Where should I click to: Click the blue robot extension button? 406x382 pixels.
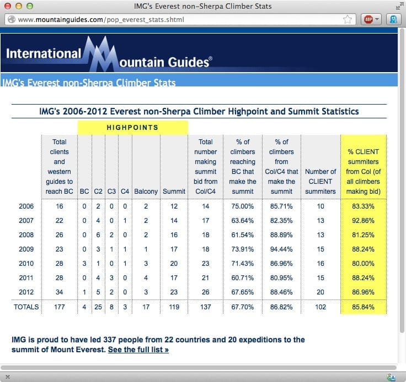point(393,19)
